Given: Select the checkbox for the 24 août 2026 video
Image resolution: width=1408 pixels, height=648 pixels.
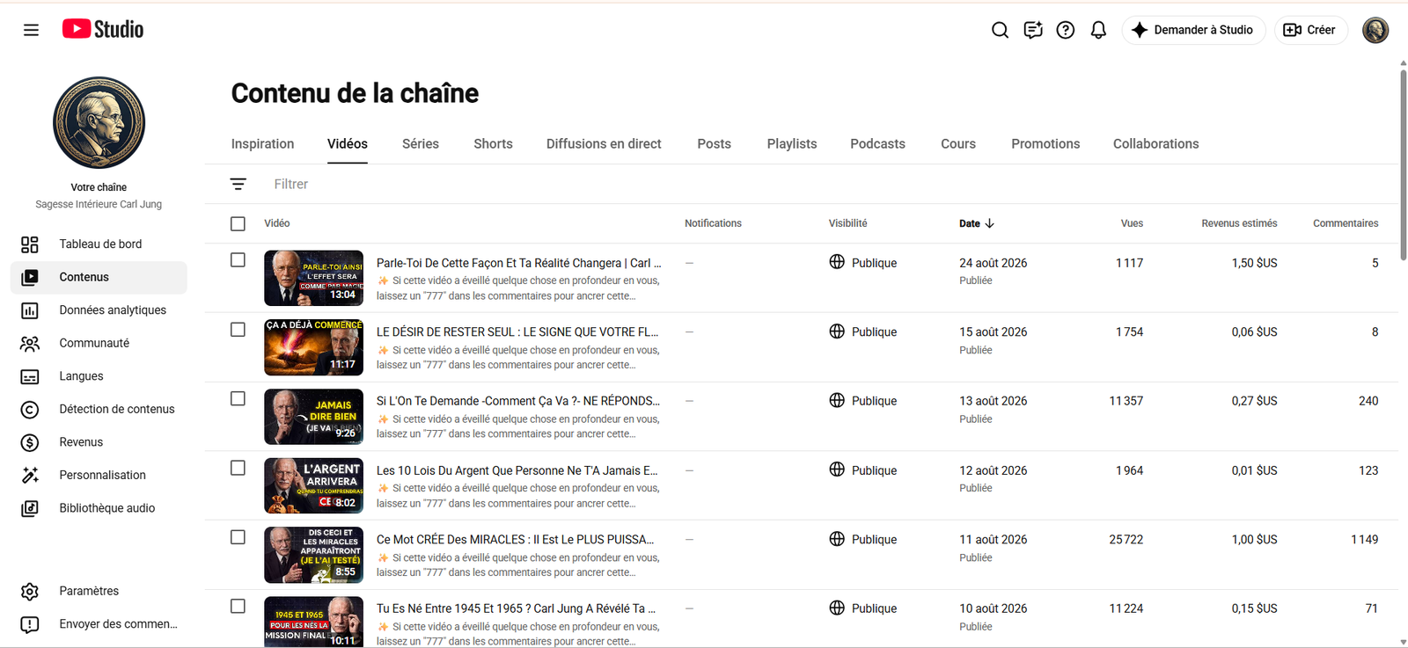Looking at the screenshot, I should point(238,260).
